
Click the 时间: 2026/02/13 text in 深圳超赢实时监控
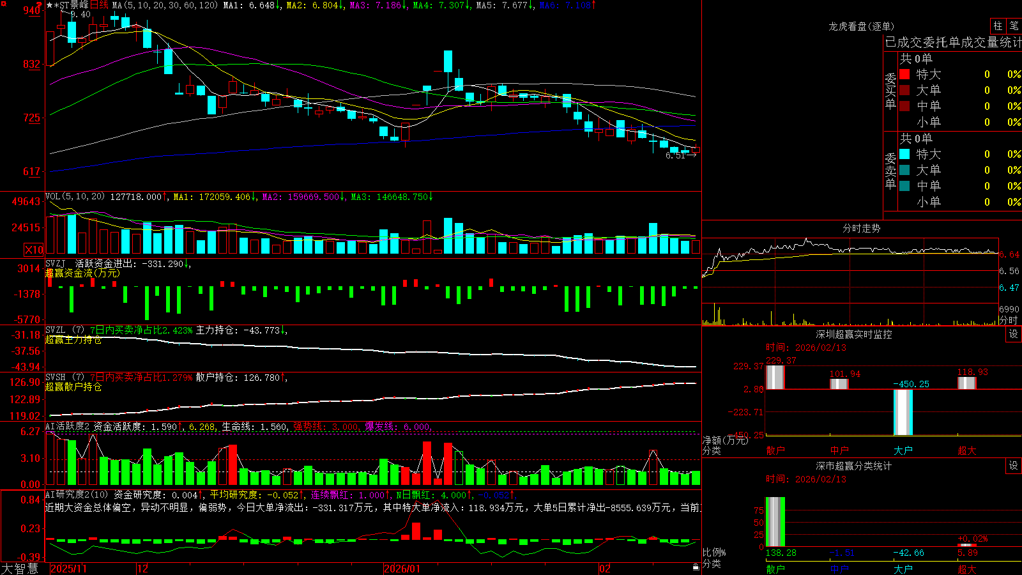806,348
